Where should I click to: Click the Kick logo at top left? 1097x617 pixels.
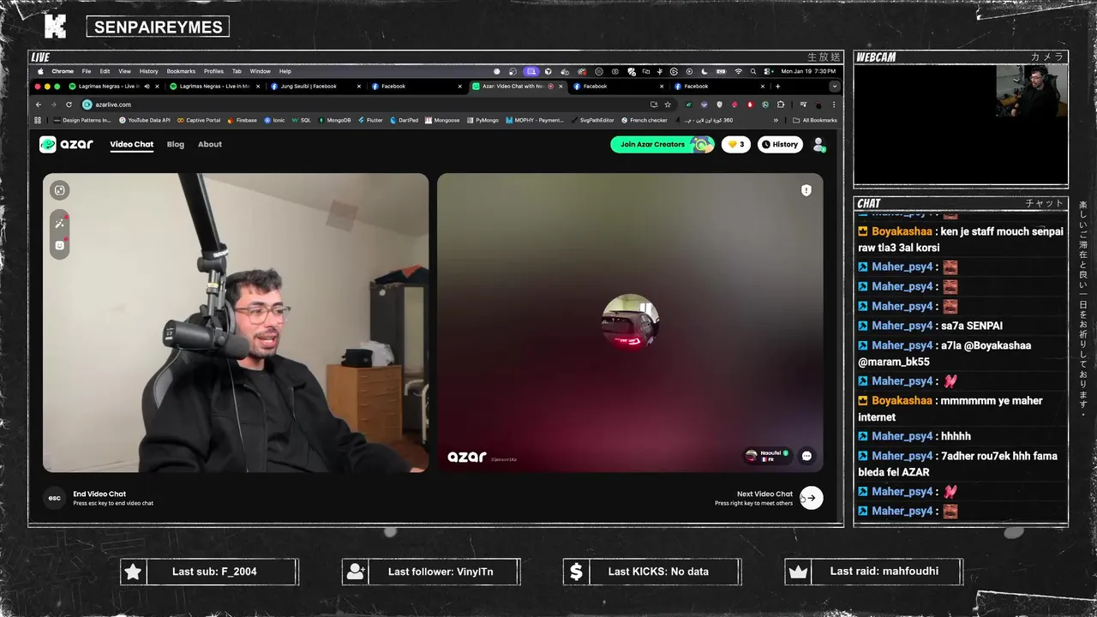tap(55, 27)
